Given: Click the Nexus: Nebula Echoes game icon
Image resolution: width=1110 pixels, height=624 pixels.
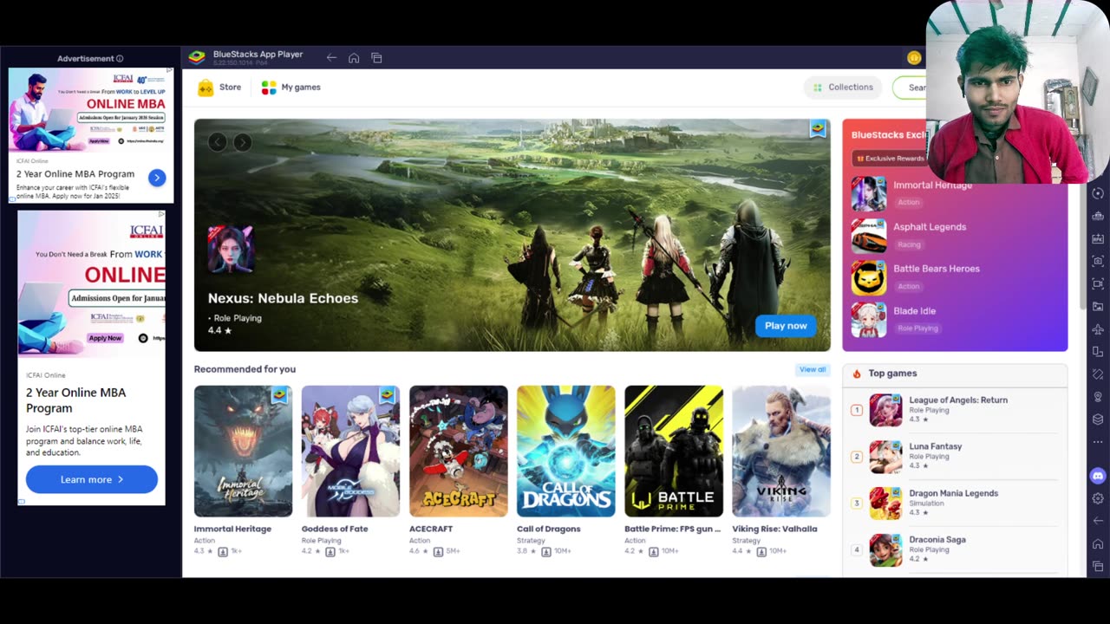Looking at the screenshot, I should 231,249.
